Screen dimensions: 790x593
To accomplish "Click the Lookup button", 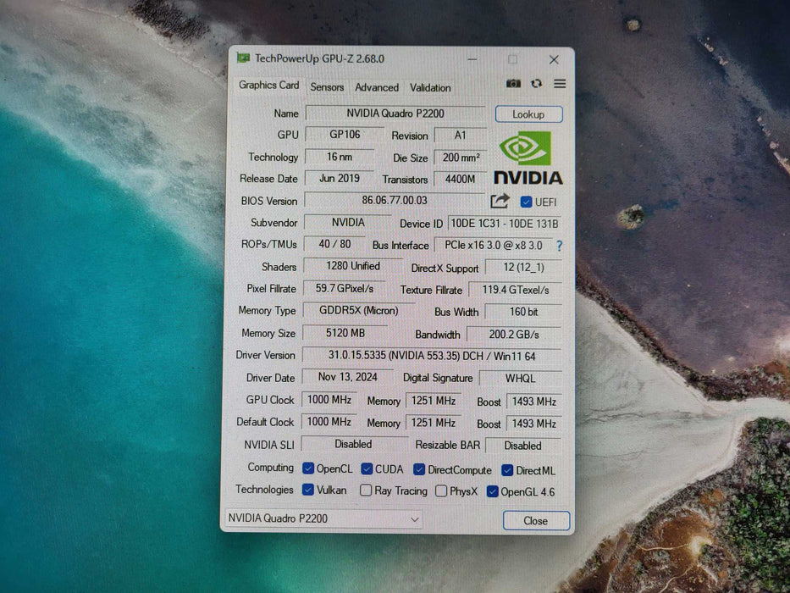I will coord(528,114).
